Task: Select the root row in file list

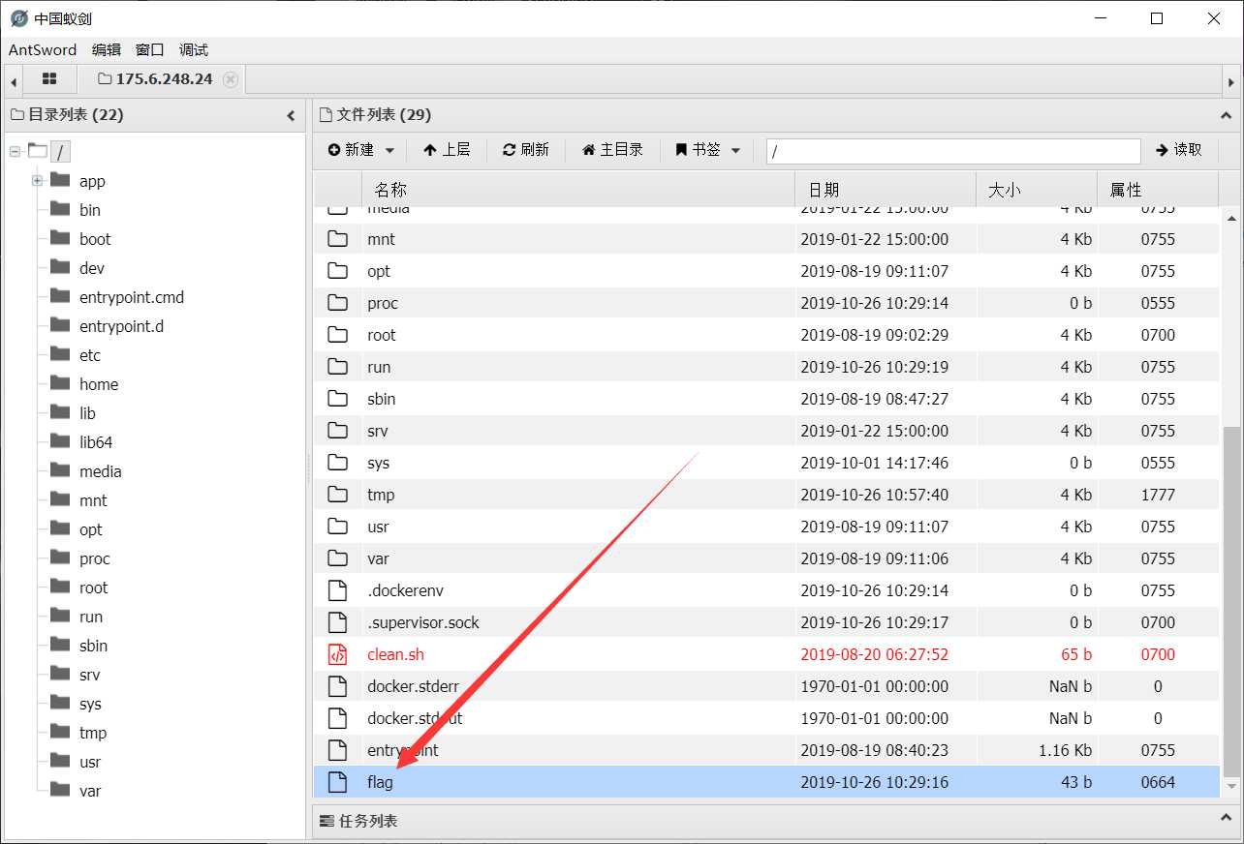Action: (x=765, y=335)
